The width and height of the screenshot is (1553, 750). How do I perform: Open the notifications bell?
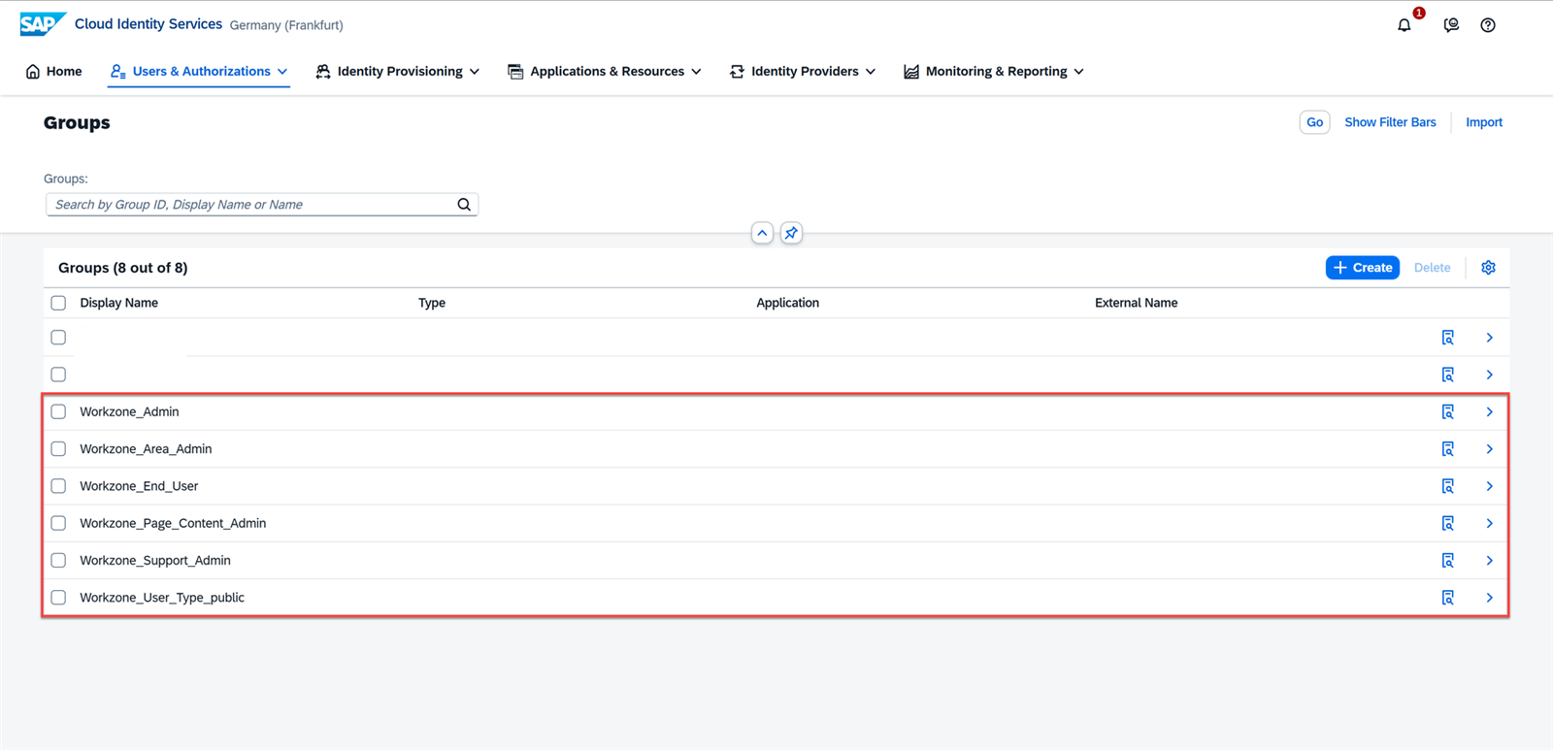coord(1404,25)
